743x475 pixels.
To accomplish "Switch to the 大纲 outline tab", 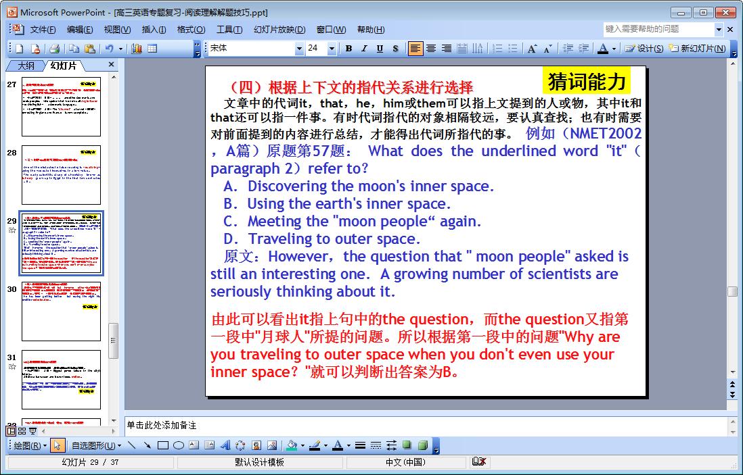I will click(26, 66).
